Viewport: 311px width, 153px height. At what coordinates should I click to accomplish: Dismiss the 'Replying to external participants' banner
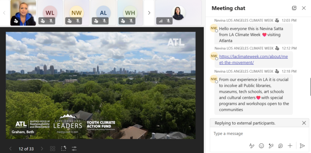pos(304,123)
